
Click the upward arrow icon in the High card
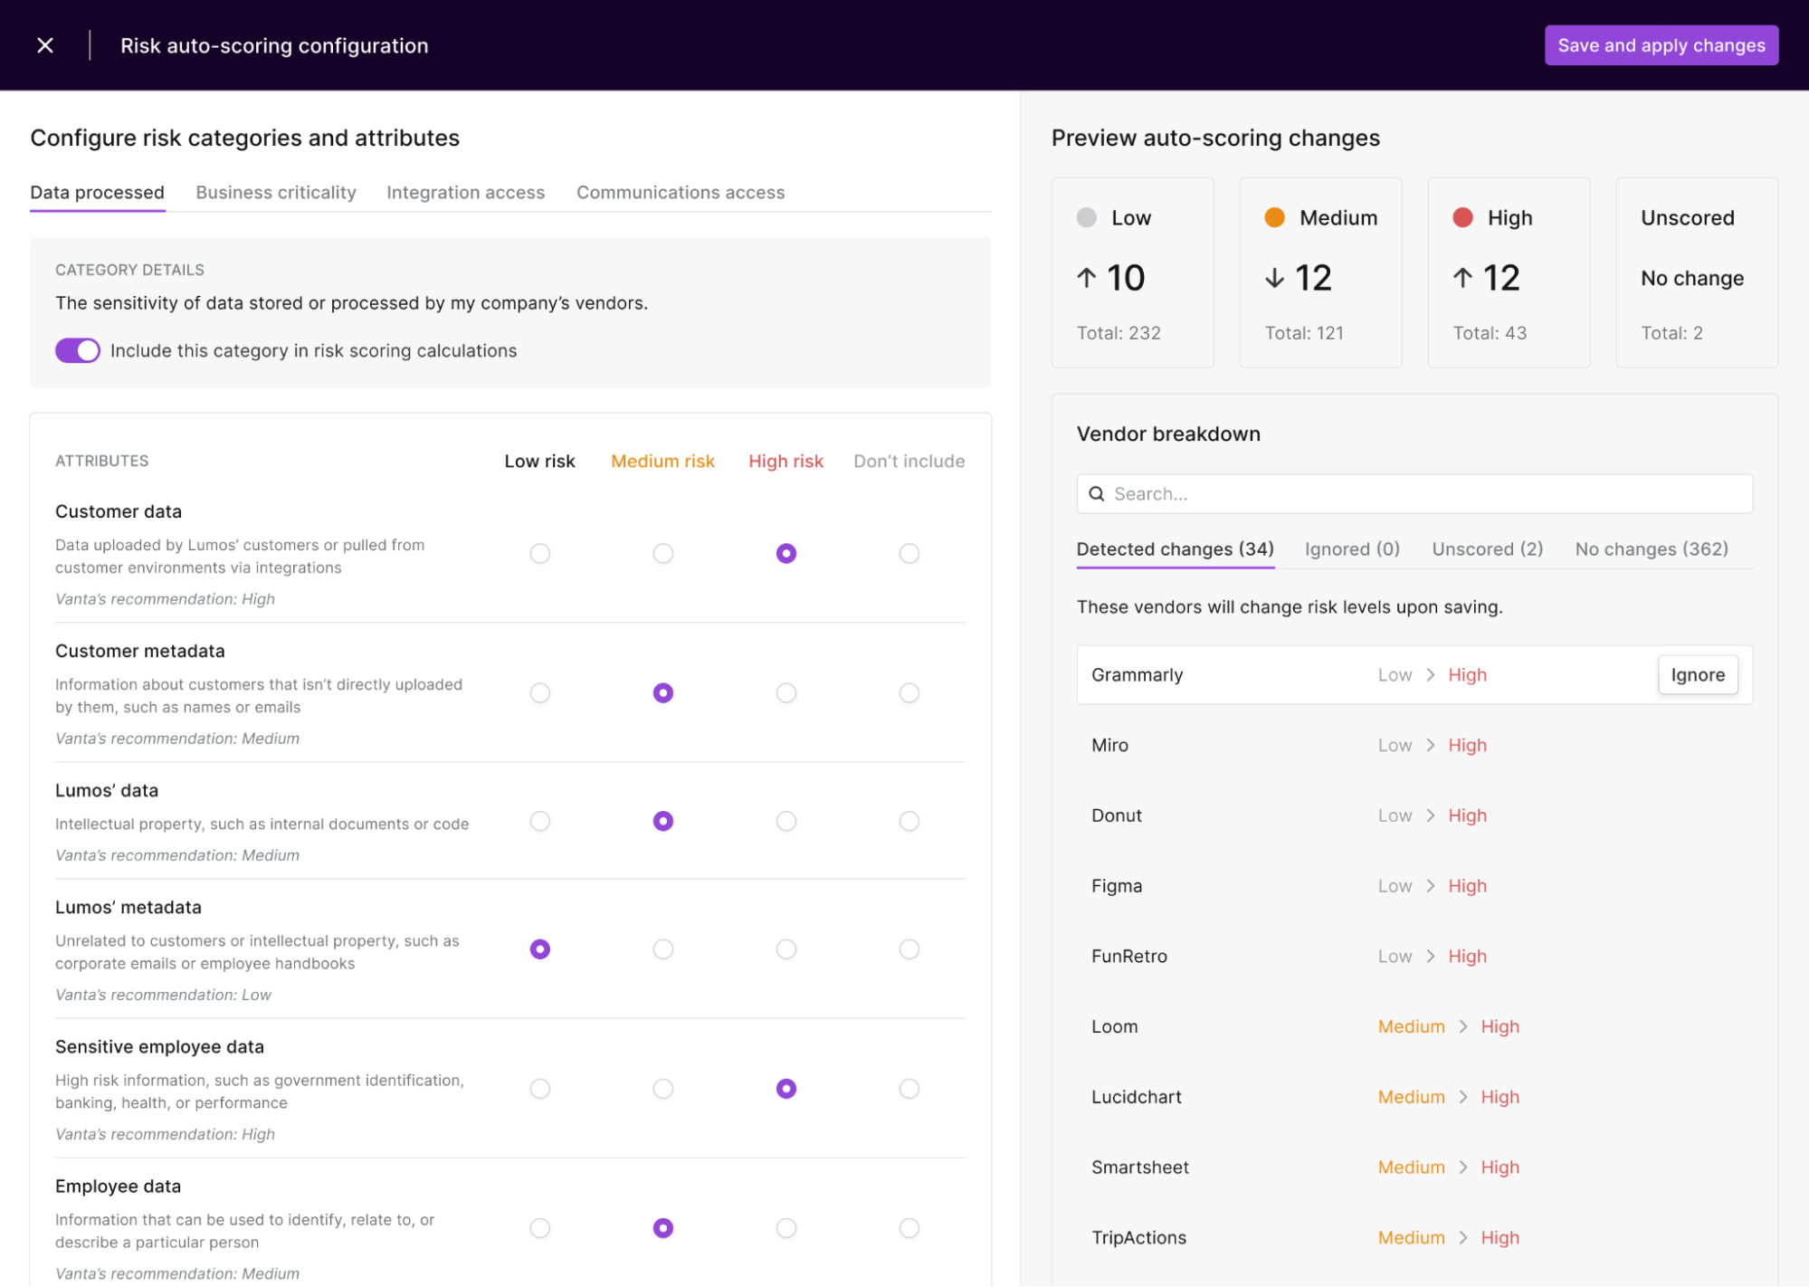click(1462, 278)
